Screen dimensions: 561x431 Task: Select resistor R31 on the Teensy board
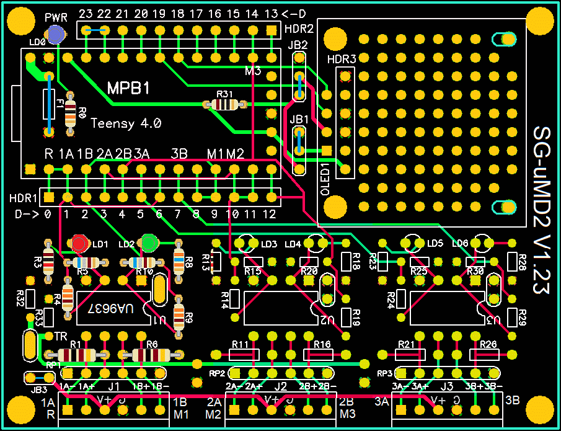[x=224, y=105]
